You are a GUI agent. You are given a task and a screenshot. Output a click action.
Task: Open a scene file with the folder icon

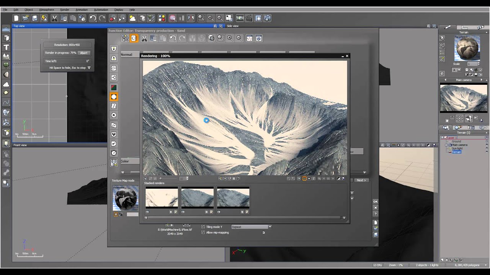(25, 18)
